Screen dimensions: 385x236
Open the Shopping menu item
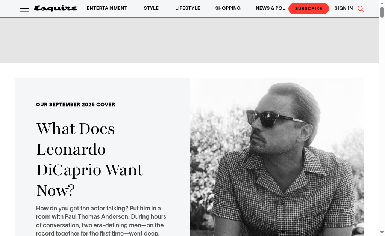[x=228, y=8]
